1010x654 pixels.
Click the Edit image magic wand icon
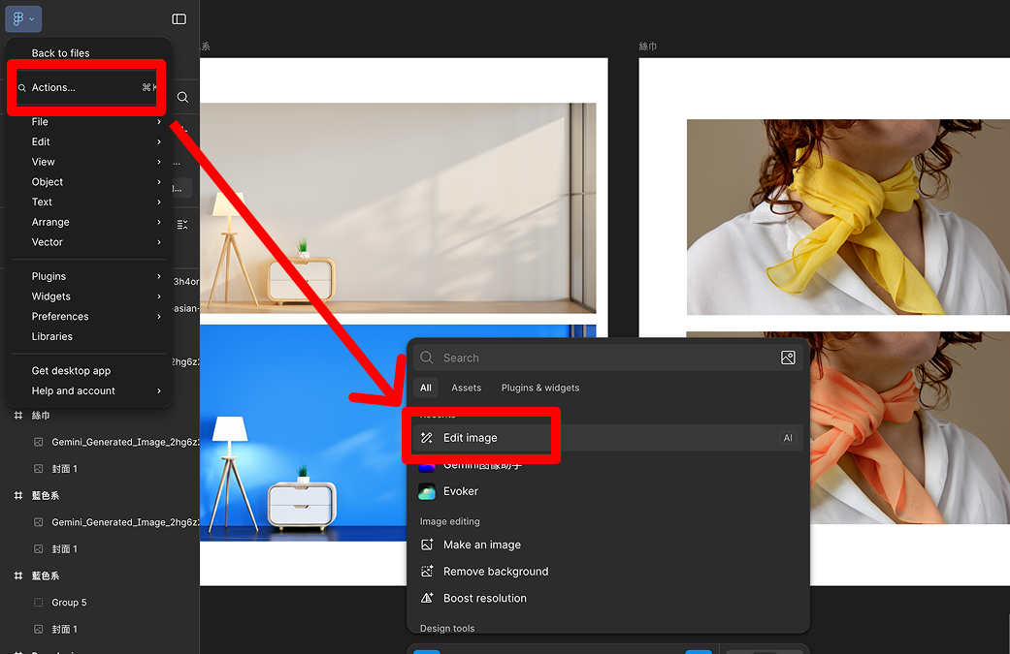[x=427, y=438]
